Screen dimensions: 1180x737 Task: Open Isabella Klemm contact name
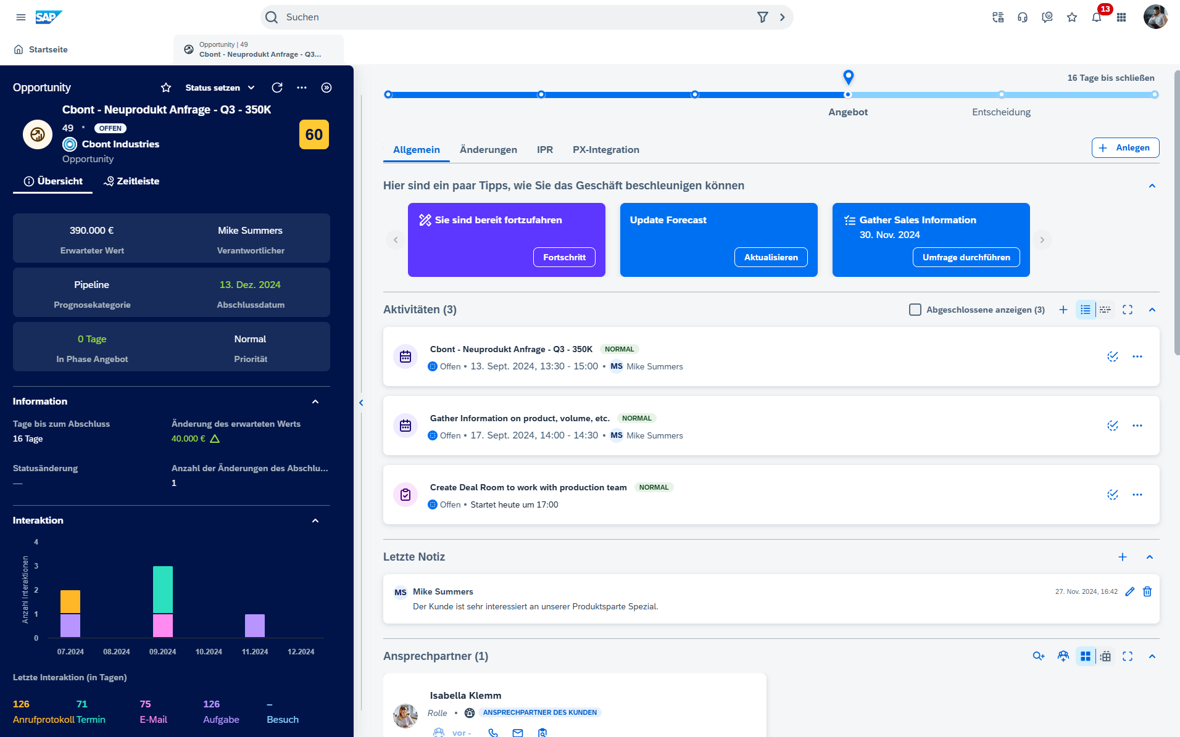click(x=465, y=696)
